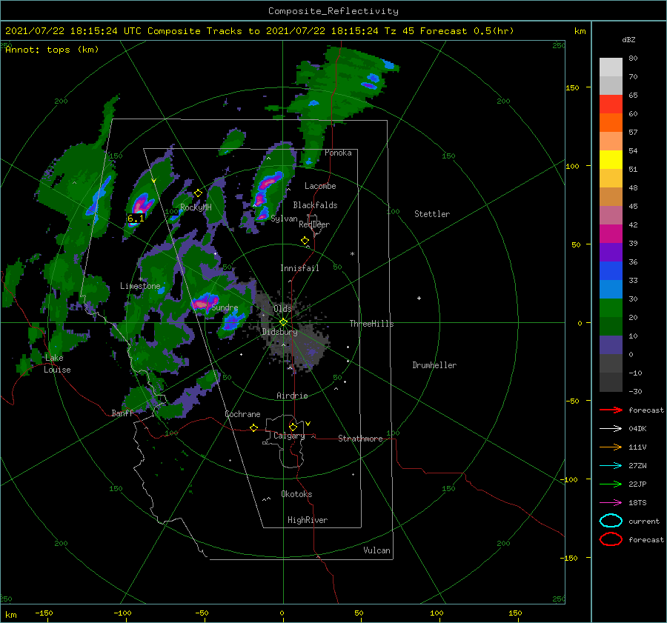Click the yellow diamond marker beside RockyMH
This screenshot has width=667, height=623.
click(x=198, y=193)
